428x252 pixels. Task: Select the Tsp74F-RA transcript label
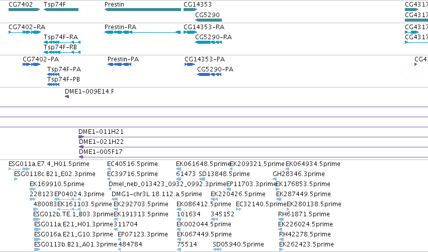tap(61, 37)
